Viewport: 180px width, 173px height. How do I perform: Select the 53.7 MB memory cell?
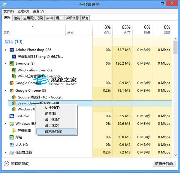tap(124, 50)
